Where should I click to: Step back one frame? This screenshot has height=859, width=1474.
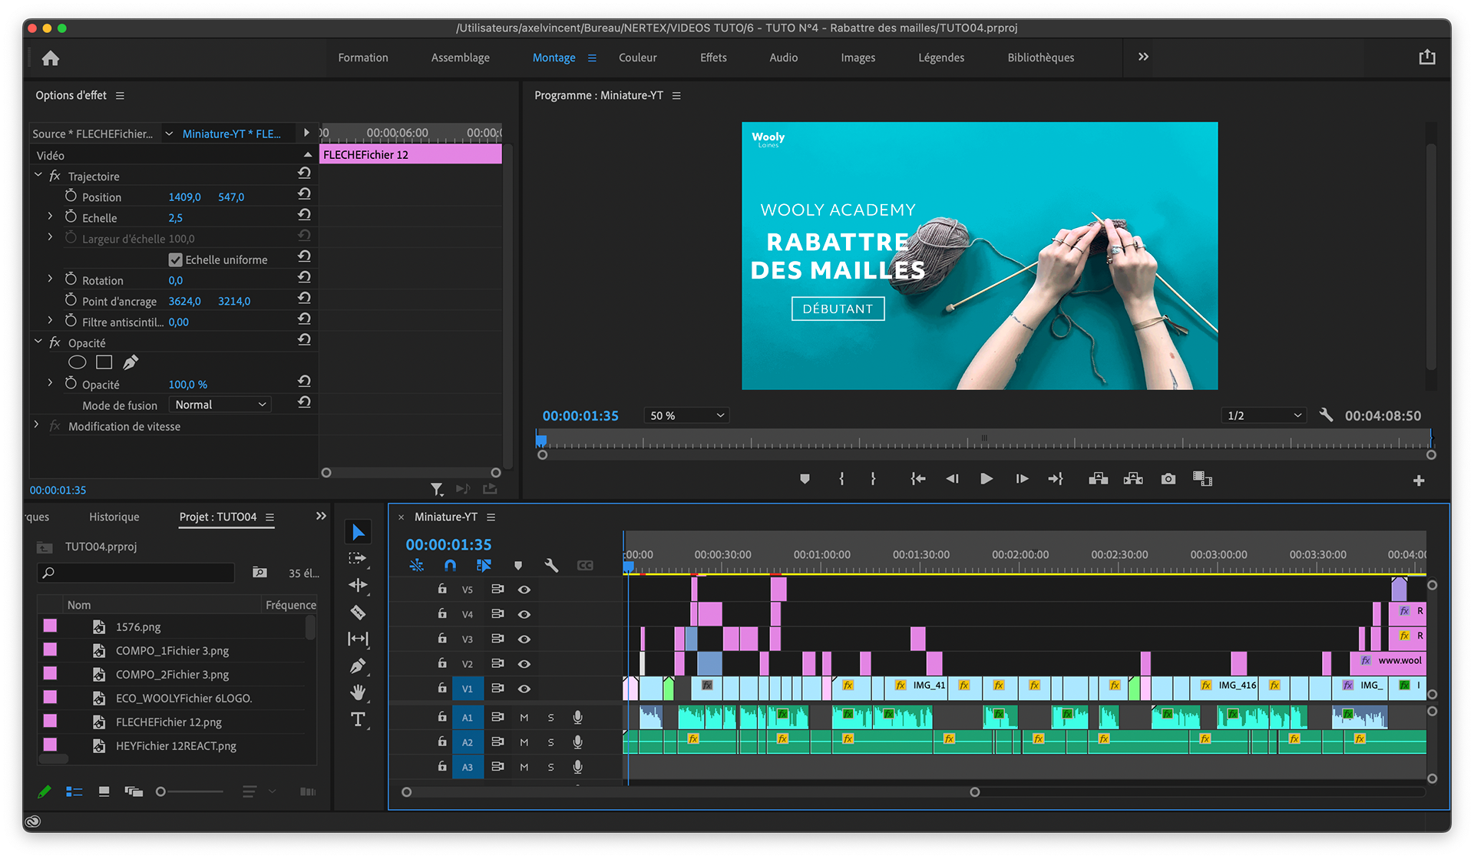(x=952, y=479)
